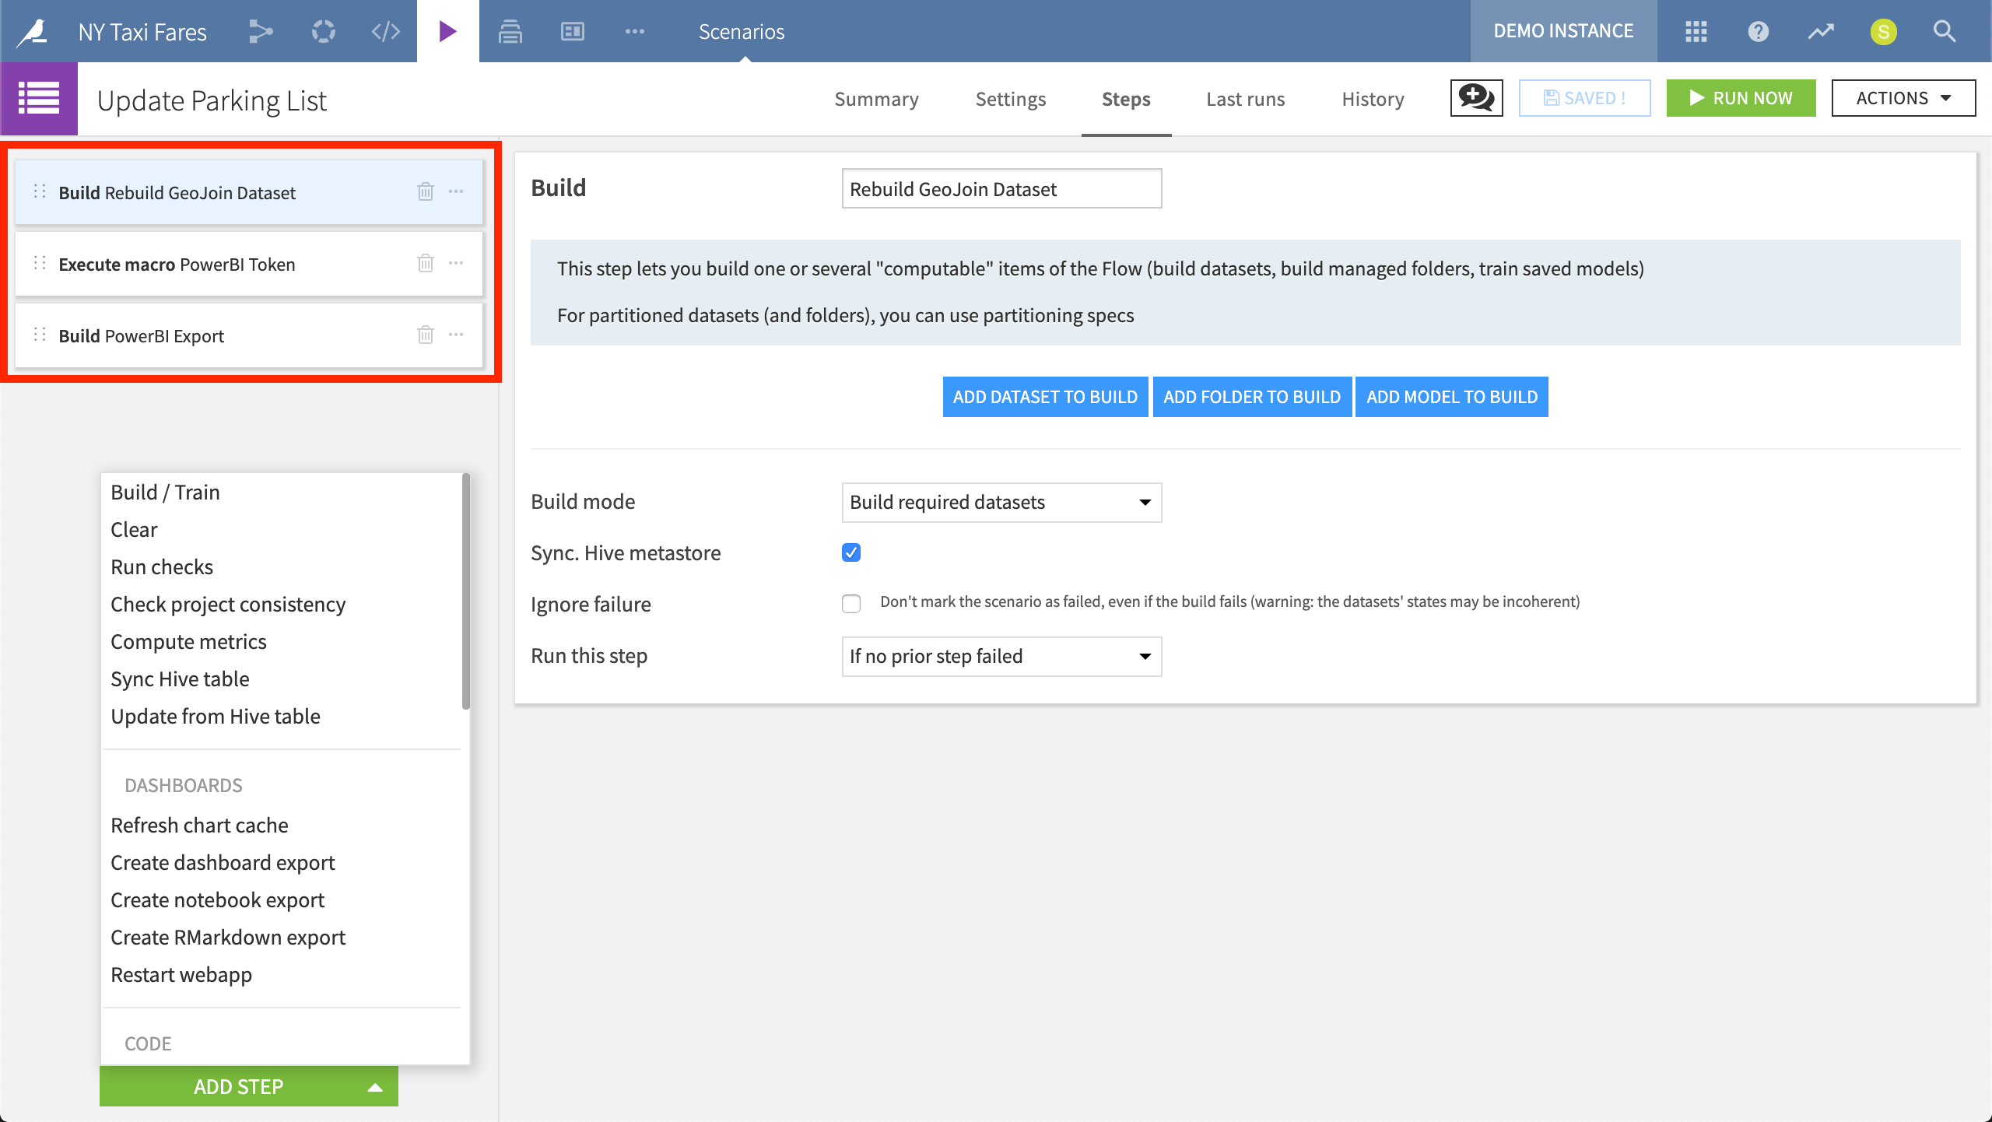Choose Create RMarkdown export step
Screen dimensions: 1992x1122
pyautogui.click(x=228, y=937)
